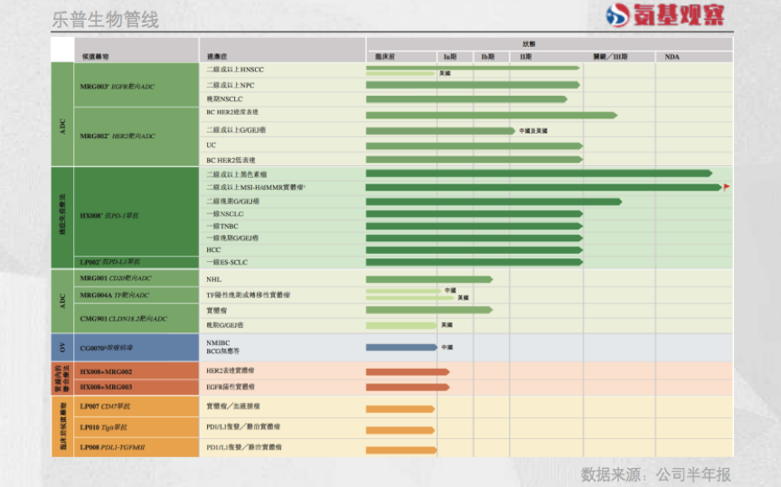The width and height of the screenshot is (781, 487).
Task: Click the 實體瘤／血液腫瘤 indication
Action: [232, 407]
